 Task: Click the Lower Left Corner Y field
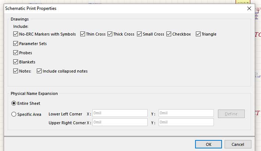[x=186, y=113]
